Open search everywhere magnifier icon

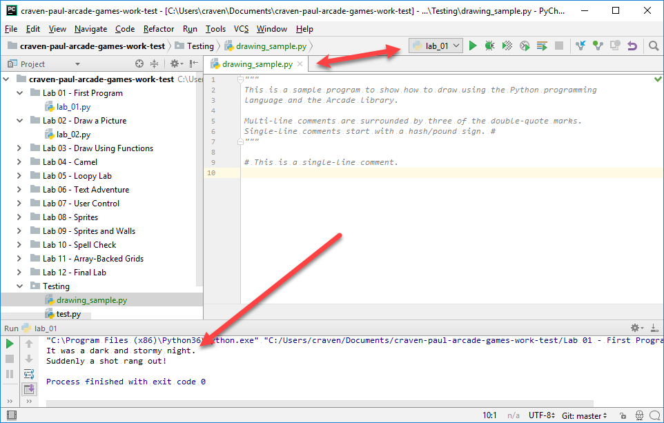point(654,46)
